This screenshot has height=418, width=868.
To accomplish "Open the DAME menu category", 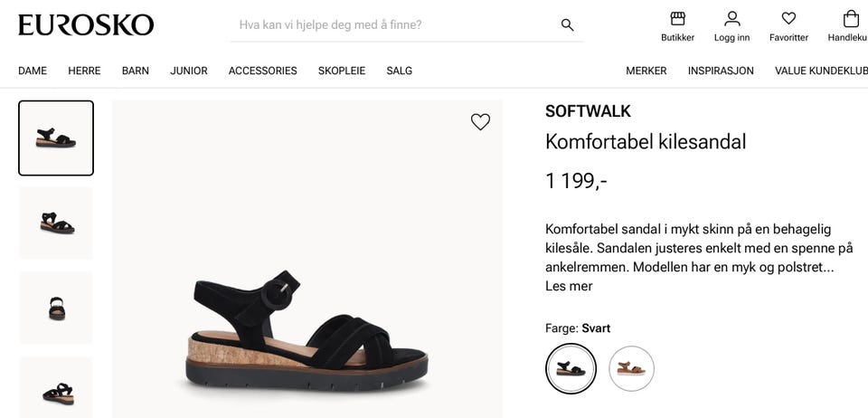I will pos(33,71).
